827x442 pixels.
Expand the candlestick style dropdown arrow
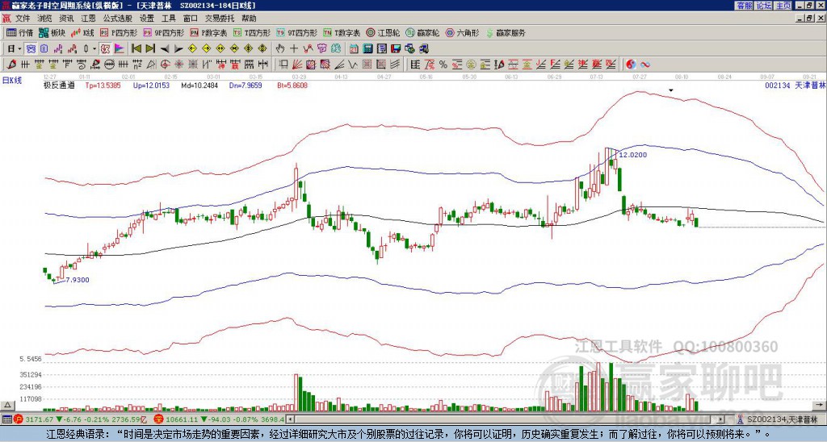[94, 48]
